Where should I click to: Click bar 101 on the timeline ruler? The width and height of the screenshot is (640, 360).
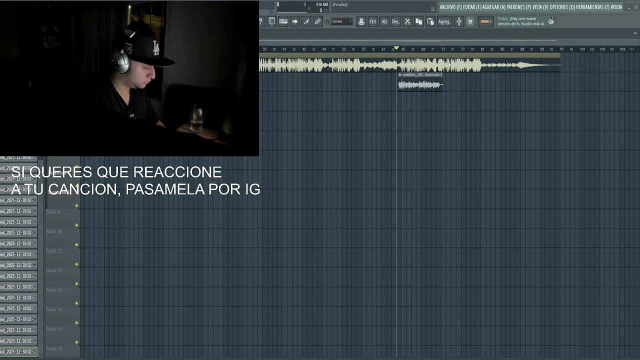click(582, 49)
